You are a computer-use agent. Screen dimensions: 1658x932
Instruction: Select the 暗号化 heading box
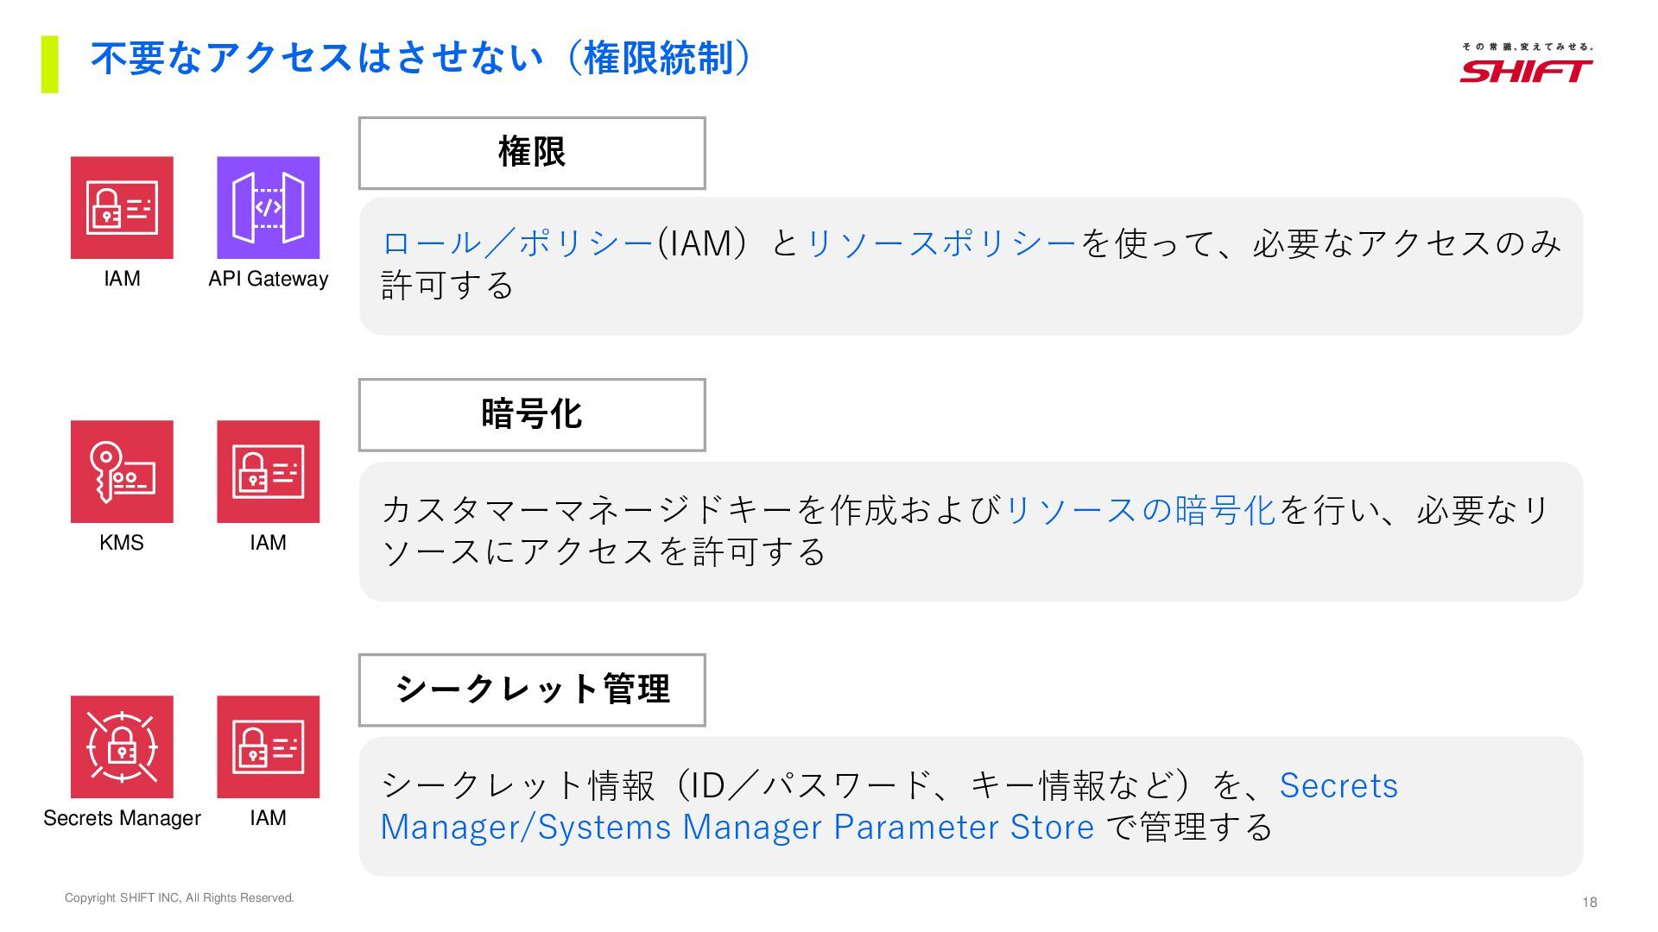pos(532,414)
